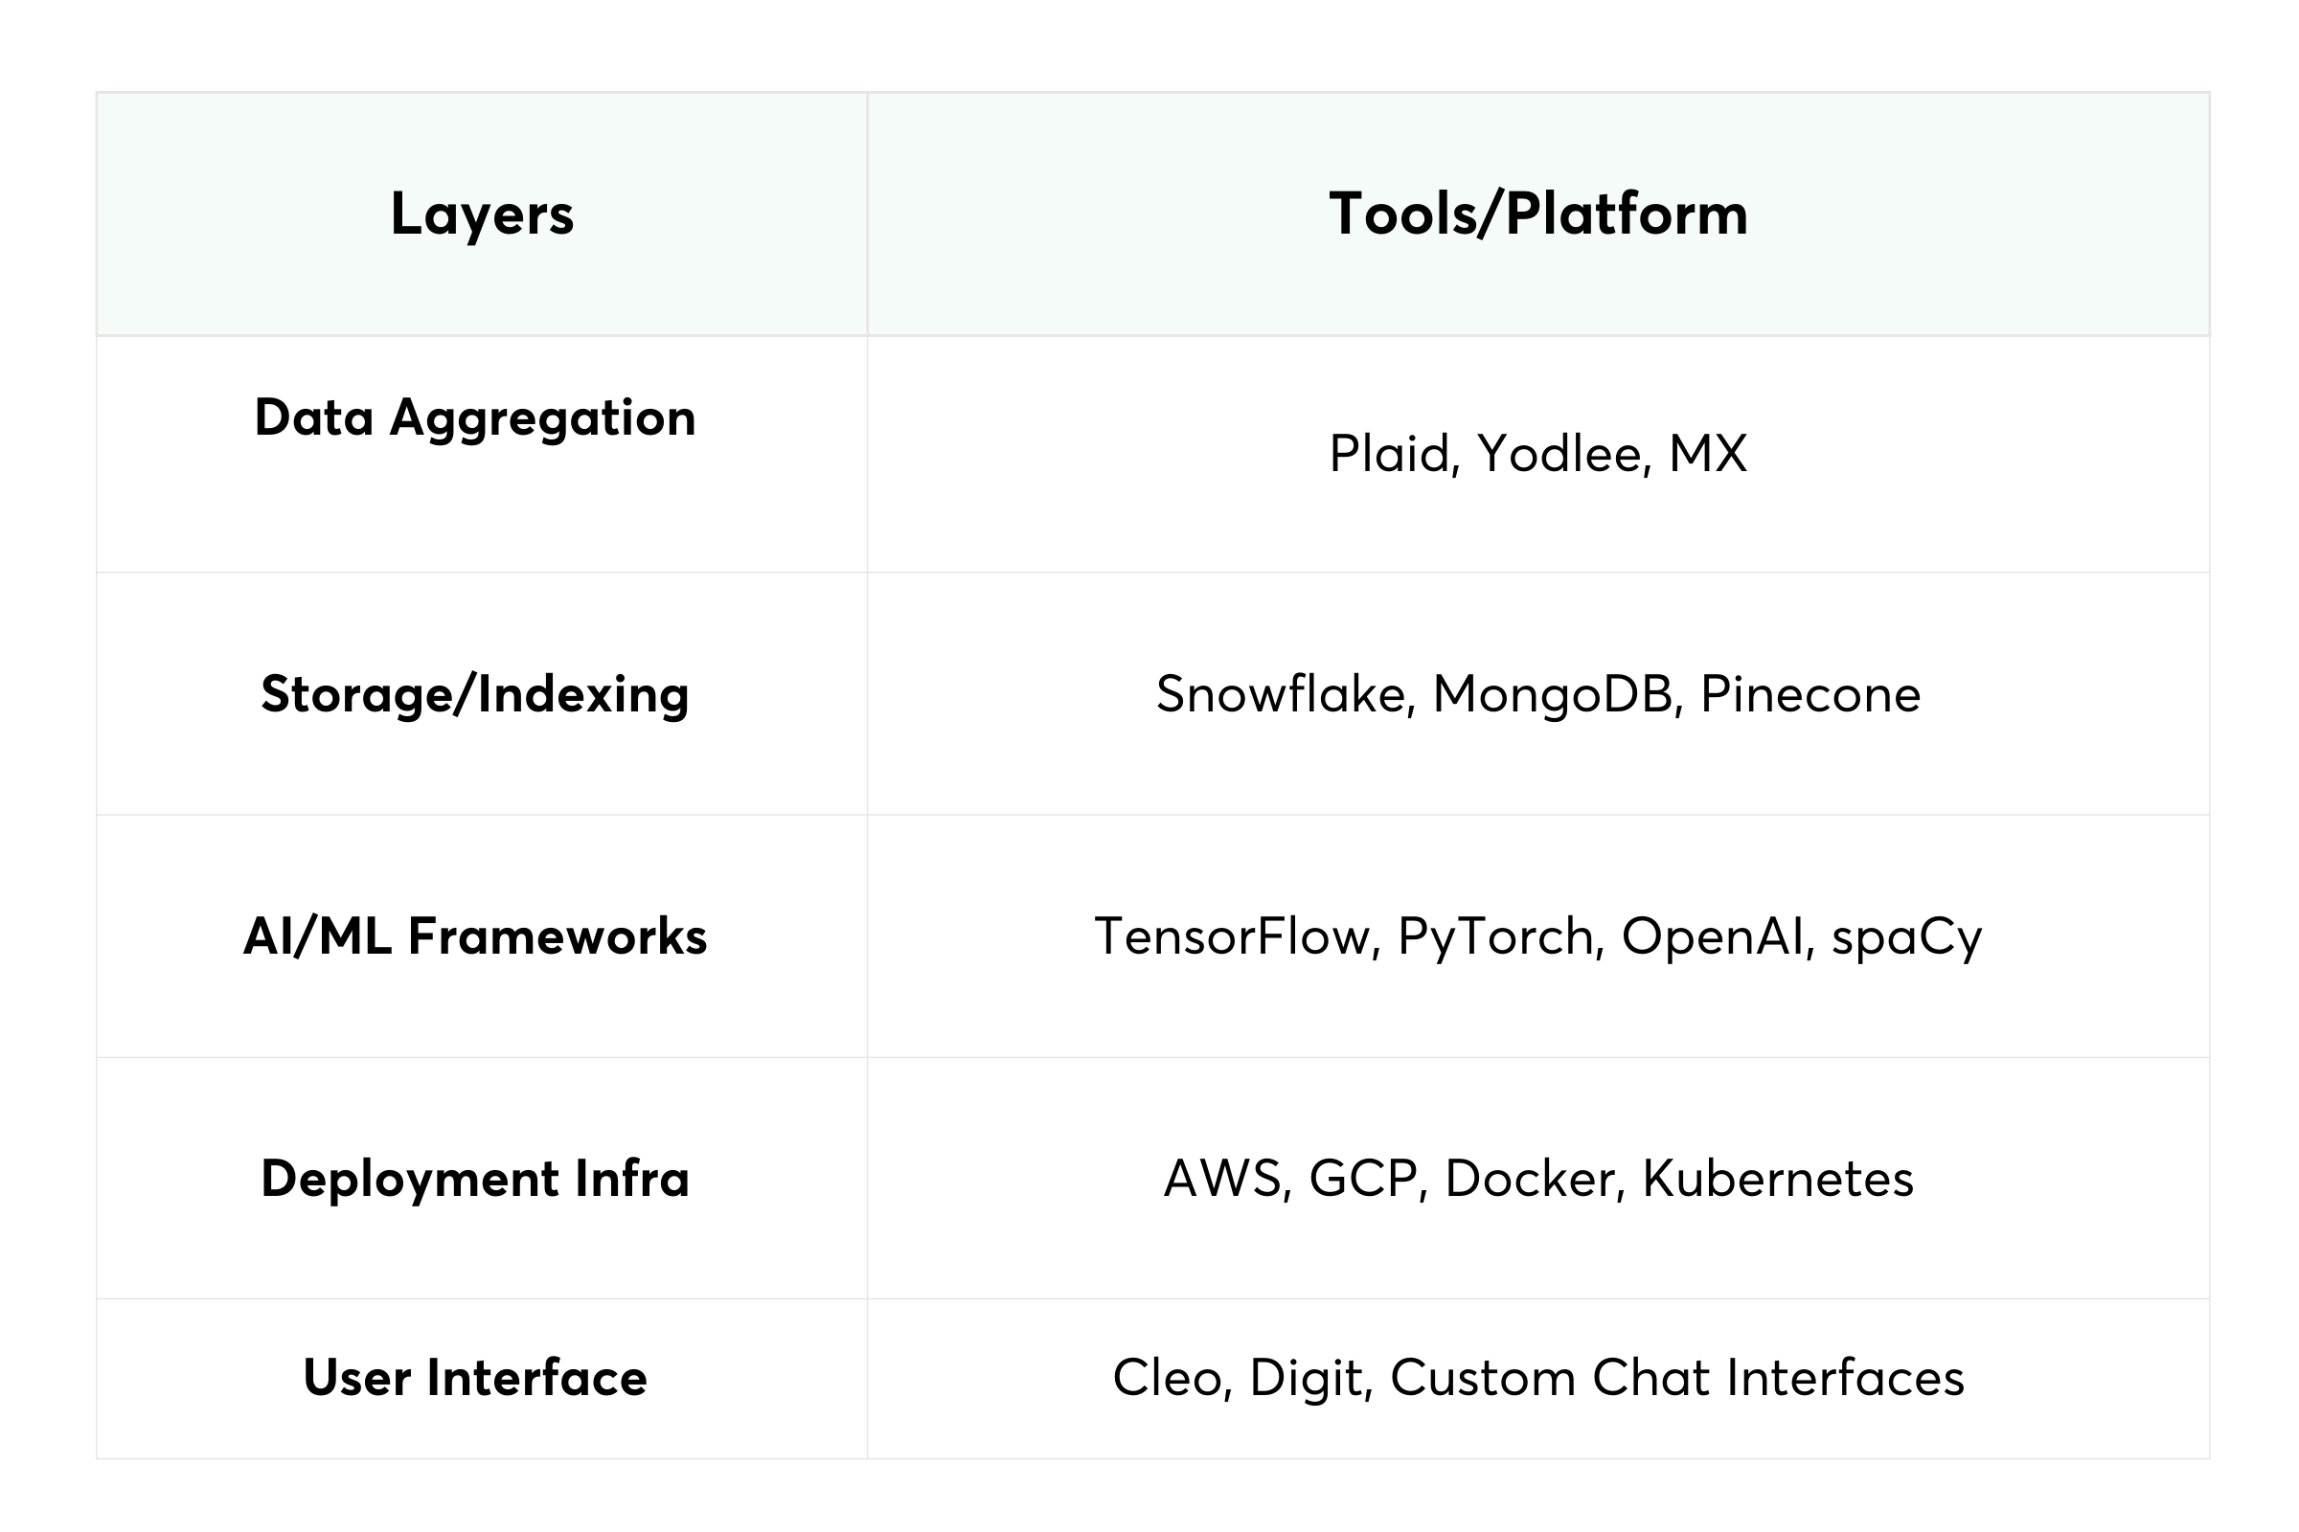Screen dimensions: 2299x1532
Task: Click the TensorFlow text
Action: click(x=1236, y=936)
